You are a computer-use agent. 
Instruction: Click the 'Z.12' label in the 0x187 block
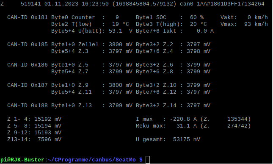170,92
